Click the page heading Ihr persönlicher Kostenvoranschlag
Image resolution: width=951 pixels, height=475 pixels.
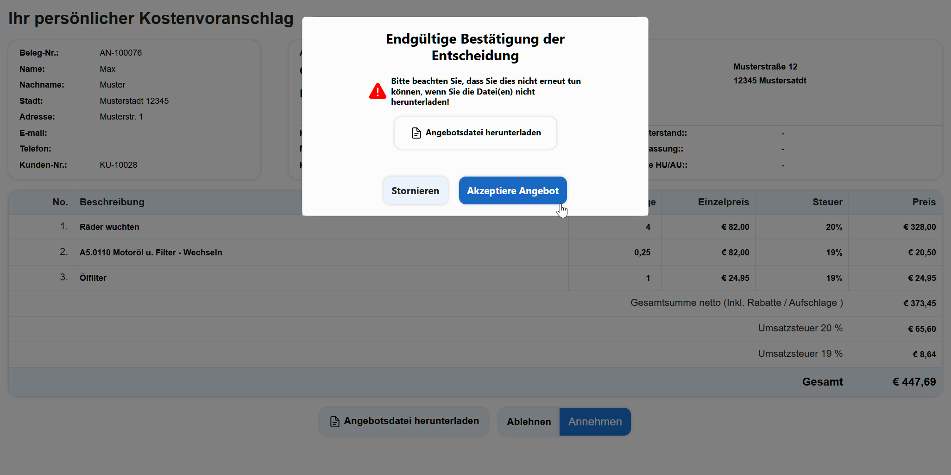pyautogui.click(x=151, y=19)
